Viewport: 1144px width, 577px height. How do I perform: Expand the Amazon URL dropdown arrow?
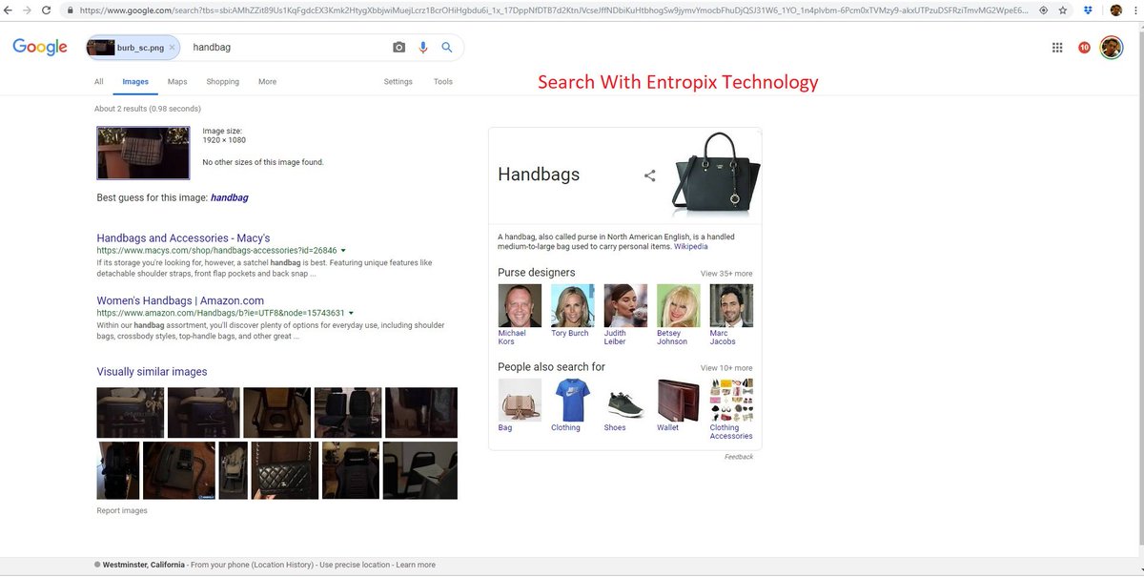352,313
